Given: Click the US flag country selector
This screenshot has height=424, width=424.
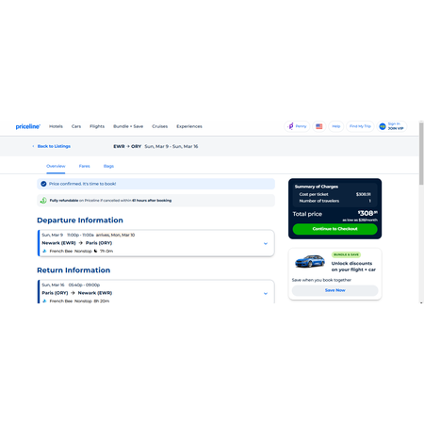Looking at the screenshot, I should click(x=319, y=126).
